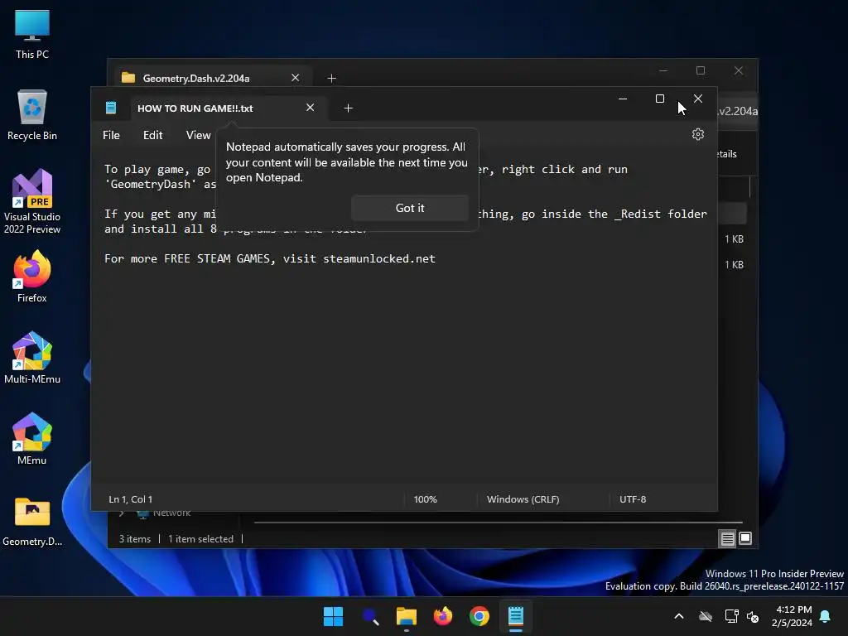
Task: Click the Notepad taskbar icon
Action: [x=516, y=616]
